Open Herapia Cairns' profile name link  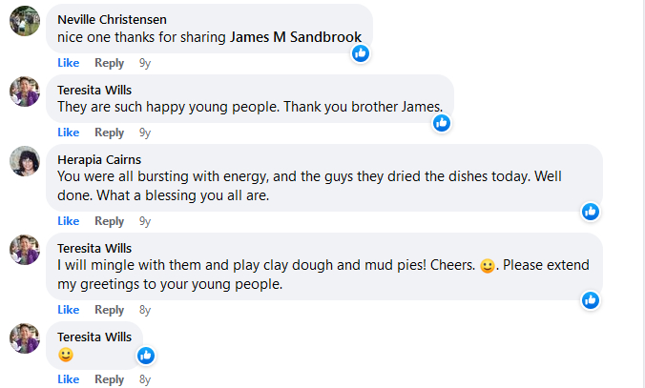click(99, 159)
